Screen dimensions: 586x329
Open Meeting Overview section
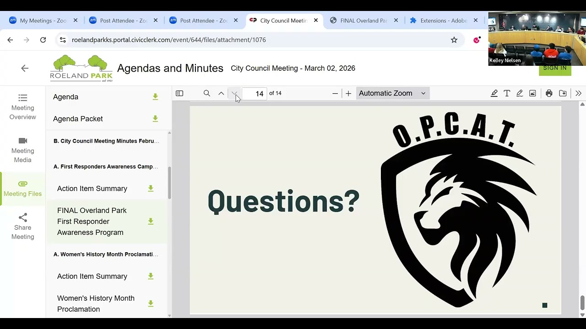coord(23,107)
